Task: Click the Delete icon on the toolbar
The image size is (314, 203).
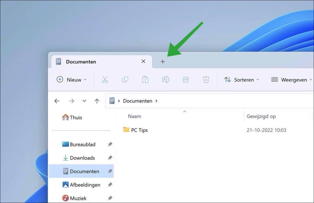Action: coord(206,80)
